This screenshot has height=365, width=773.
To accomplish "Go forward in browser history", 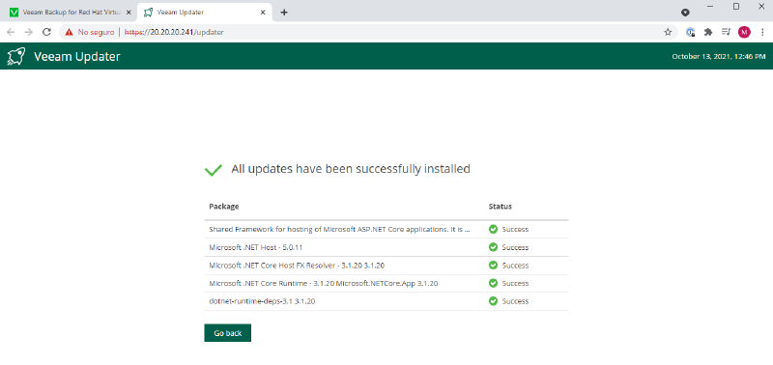I will (x=29, y=32).
